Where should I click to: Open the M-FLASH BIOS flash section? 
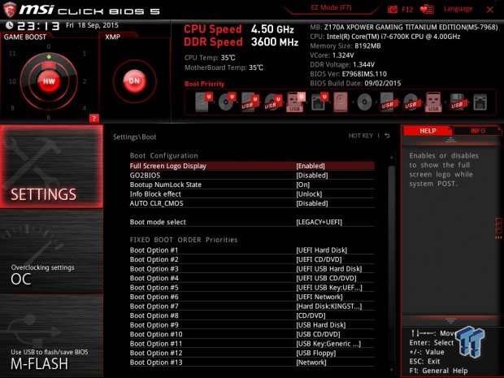point(51,336)
